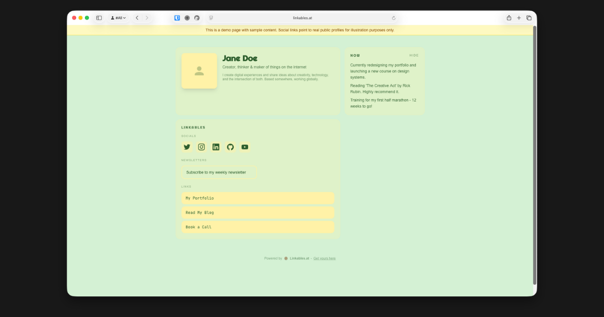This screenshot has width=604, height=317.
Task: Click the Get yours here link
Action: click(x=325, y=258)
